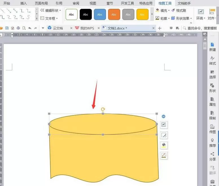Apply the blue Abc shape style
Screen dimensions: 219x186
(x=100, y=14)
